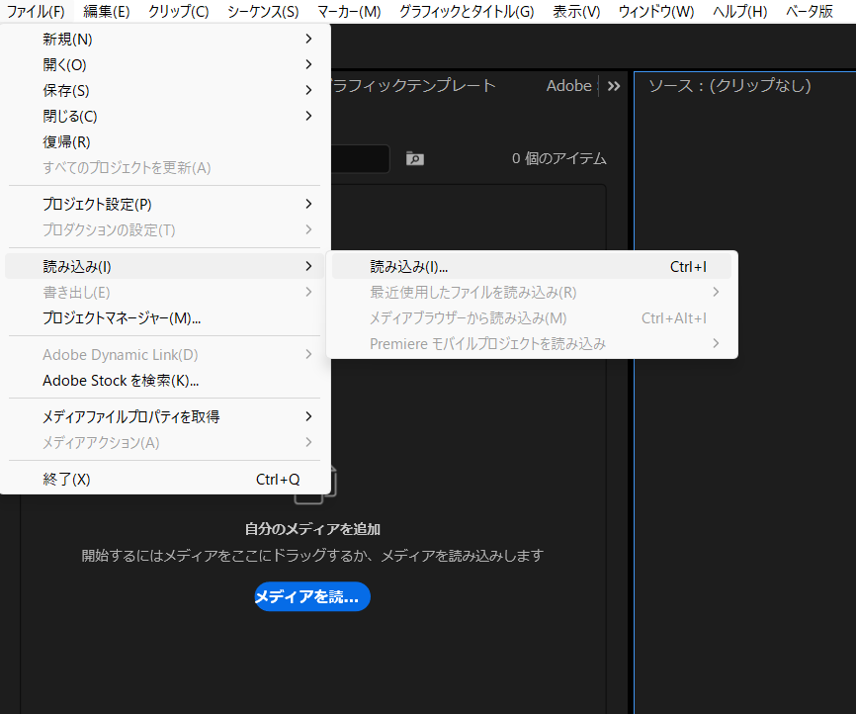Expand the 閉じる(C) submenu
This screenshot has height=714, width=856.
[x=164, y=116]
